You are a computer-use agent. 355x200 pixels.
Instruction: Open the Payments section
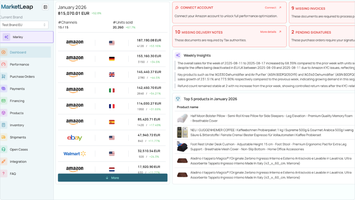point(17,89)
